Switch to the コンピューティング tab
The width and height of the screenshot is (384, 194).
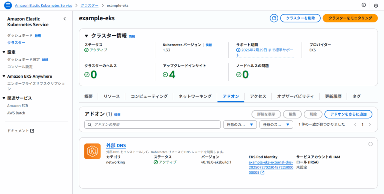tap(149, 96)
